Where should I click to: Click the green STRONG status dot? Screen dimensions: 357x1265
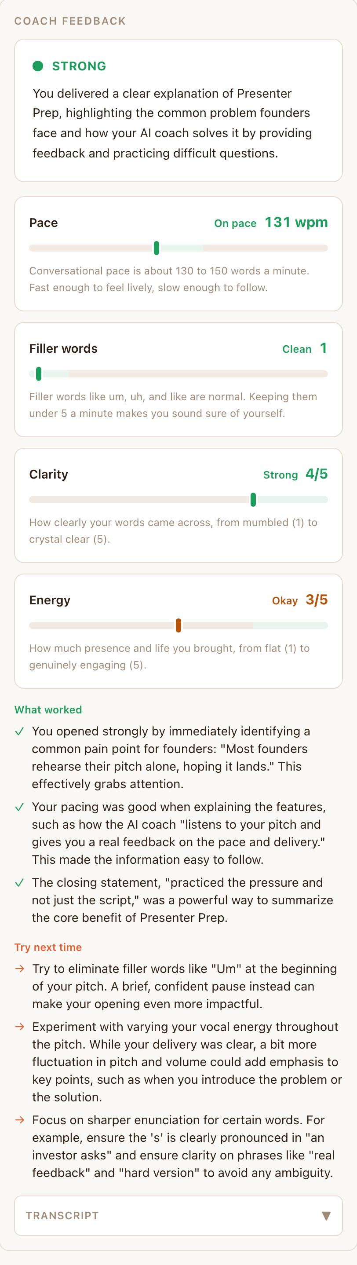[x=38, y=66]
